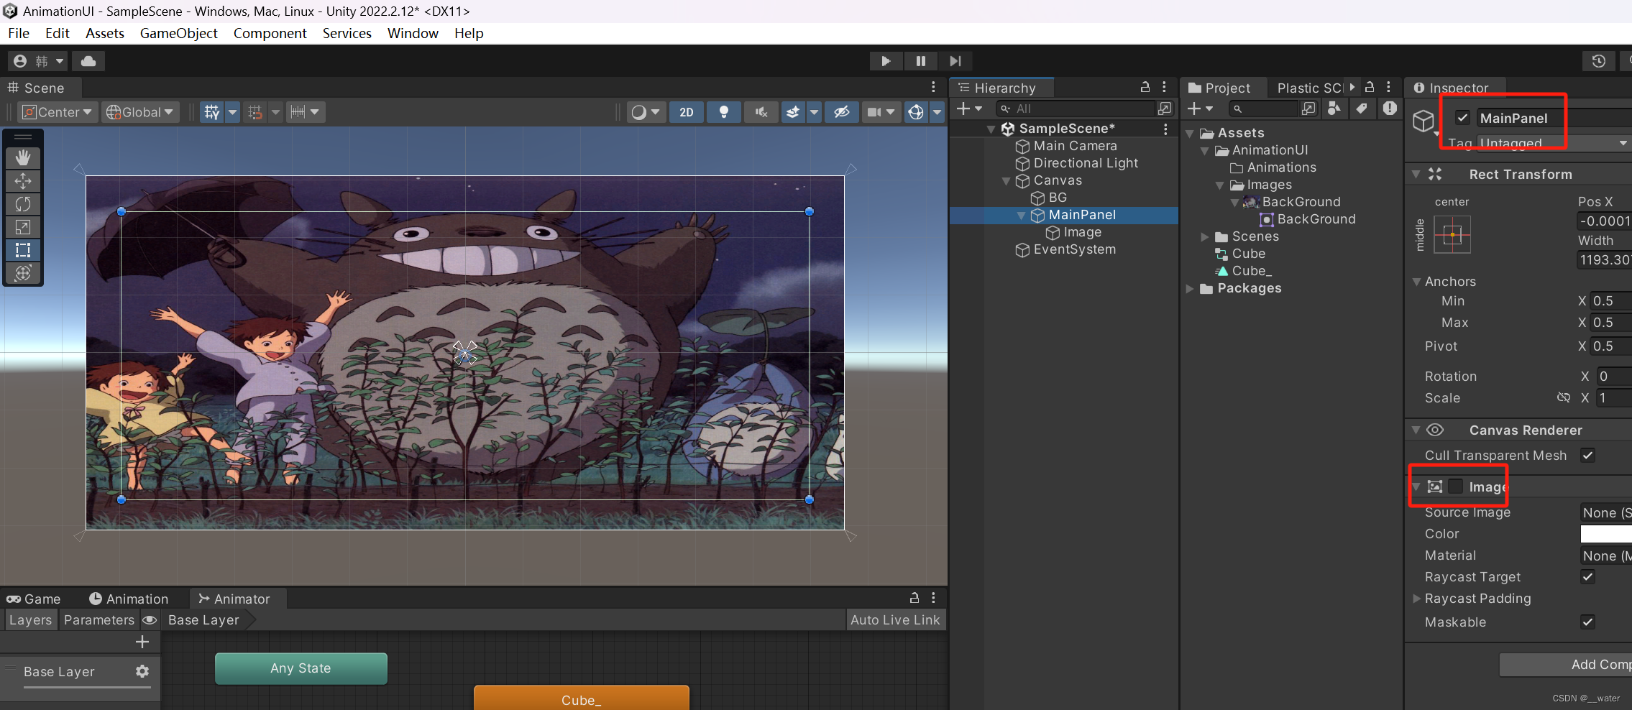
Task: Collapse the SampleScene tree
Action: (x=991, y=129)
